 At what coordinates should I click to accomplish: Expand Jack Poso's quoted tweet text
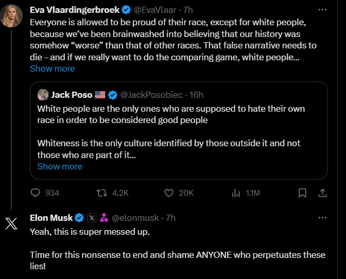pyautogui.click(x=60, y=166)
